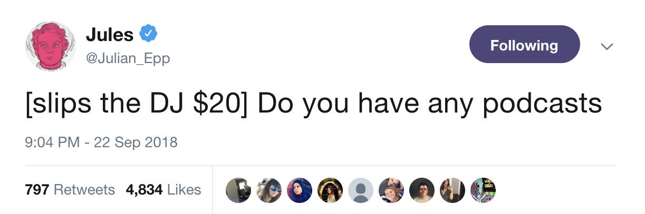645x214 pixels.
Task: View the 797 Retweets list
Action: pyautogui.click(x=70, y=189)
